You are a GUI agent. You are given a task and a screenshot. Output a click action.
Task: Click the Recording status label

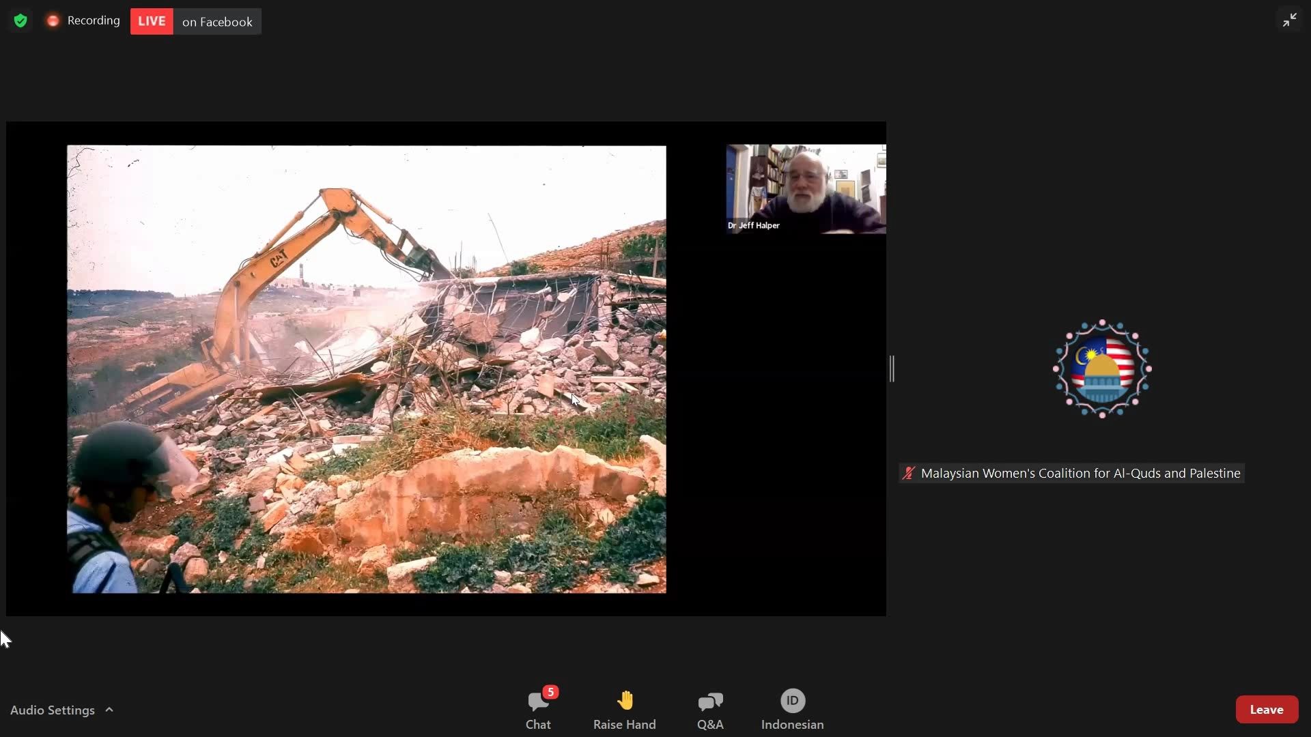(94, 20)
